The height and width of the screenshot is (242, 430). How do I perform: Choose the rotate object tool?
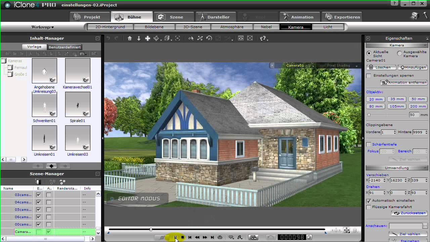[x=209, y=38]
